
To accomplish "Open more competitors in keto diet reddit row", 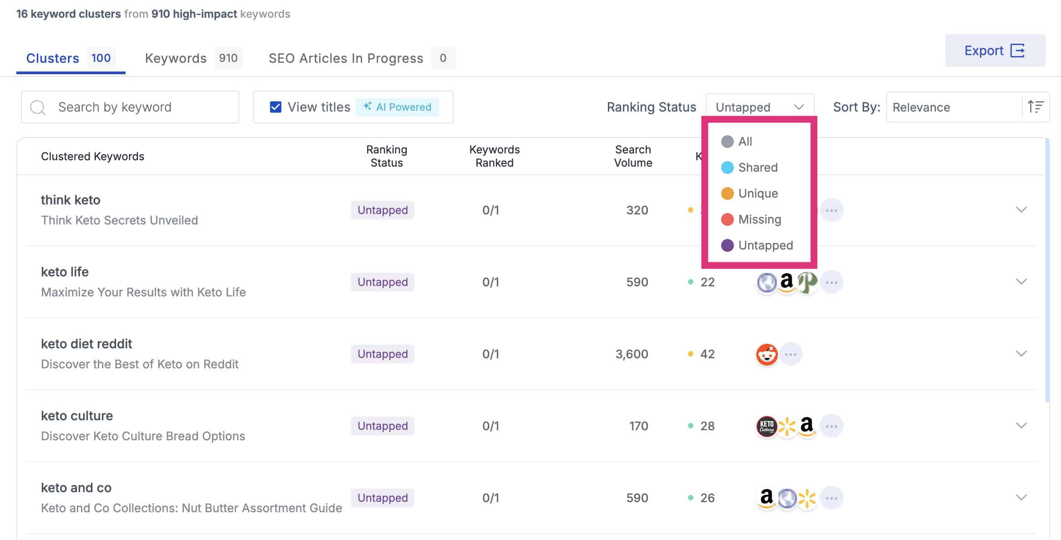I will 791,354.
